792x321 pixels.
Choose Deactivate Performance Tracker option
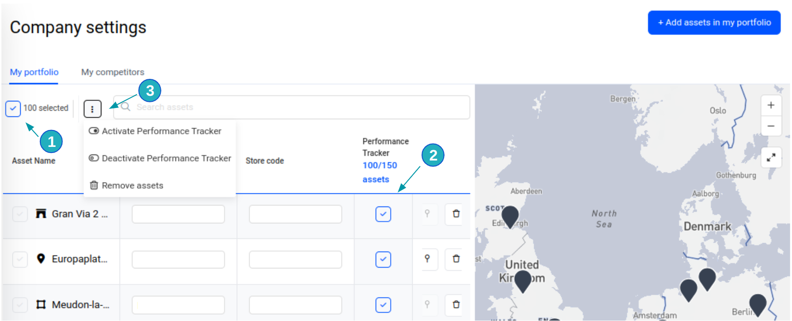(166, 159)
